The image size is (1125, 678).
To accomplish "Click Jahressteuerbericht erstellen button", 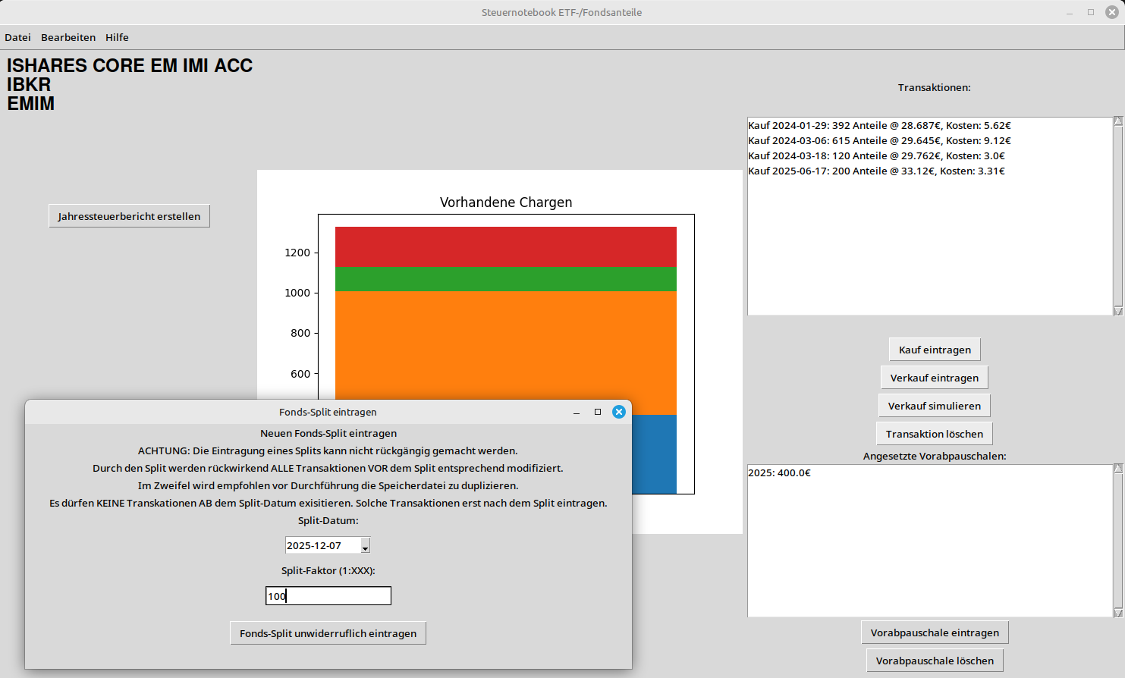I will coord(129,216).
